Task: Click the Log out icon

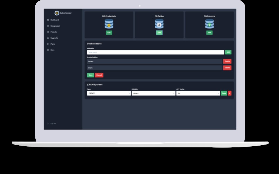Action: (x=48, y=123)
